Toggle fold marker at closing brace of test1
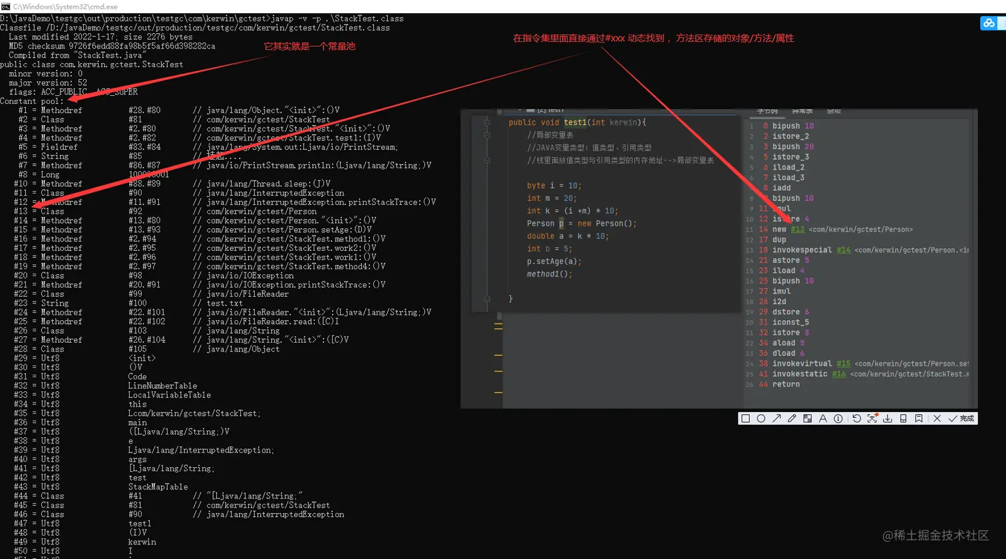This screenshot has width=1006, height=559. point(487,299)
